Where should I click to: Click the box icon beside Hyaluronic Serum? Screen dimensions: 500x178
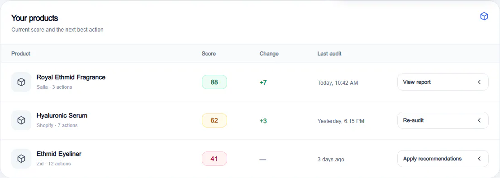click(21, 120)
